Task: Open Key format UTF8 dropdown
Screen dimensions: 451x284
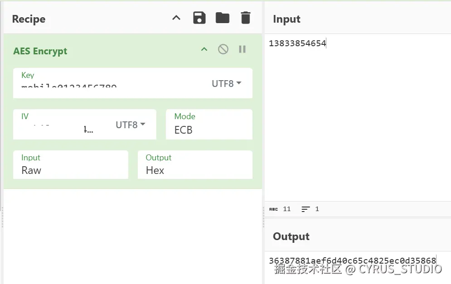Action: 227,83
